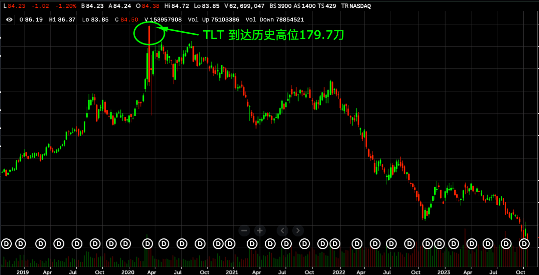Viewport: 539px width, 275px height.
Task: Pan chart left with the left chevron
Action: pos(282,231)
